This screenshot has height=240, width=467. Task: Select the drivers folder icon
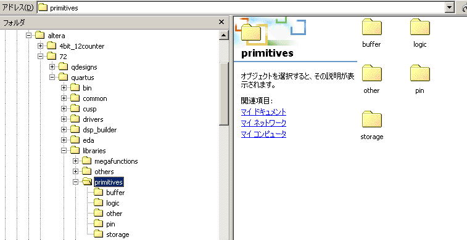click(75, 119)
